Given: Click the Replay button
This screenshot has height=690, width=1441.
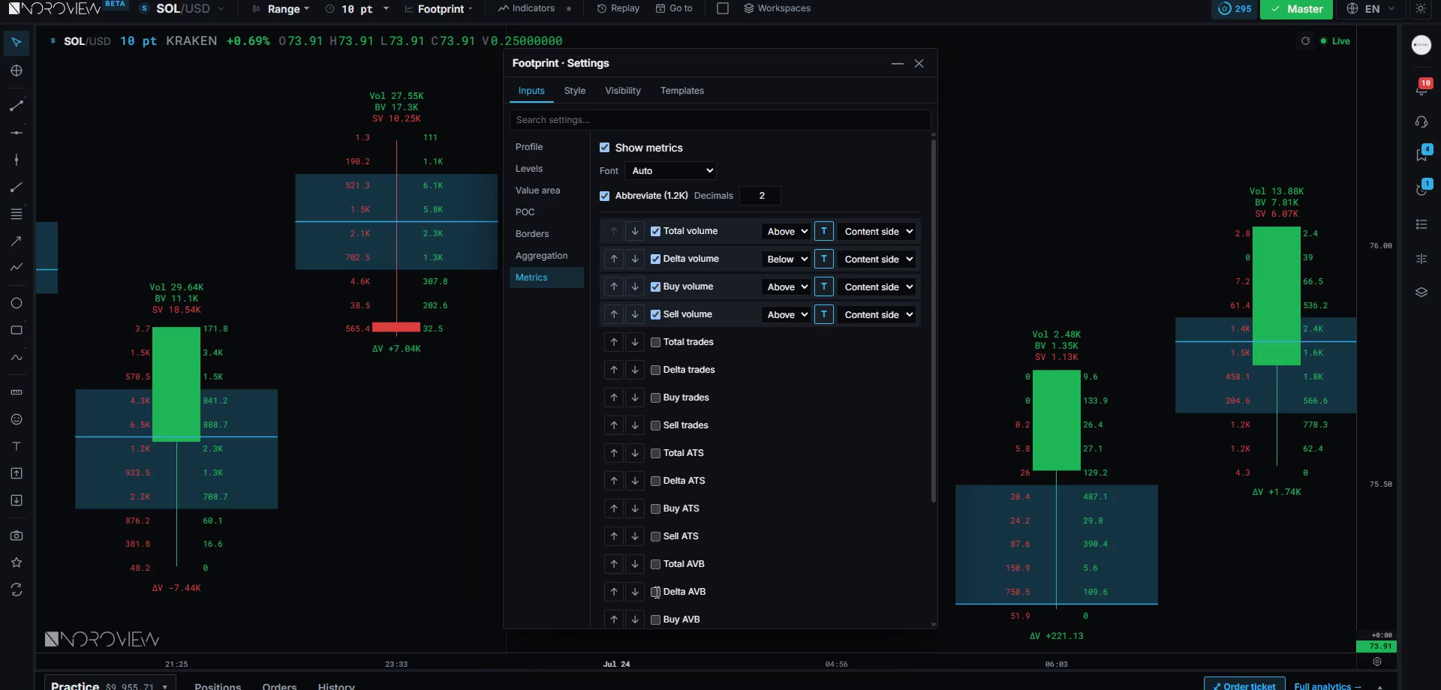Looking at the screenshot, I should 618,9.
